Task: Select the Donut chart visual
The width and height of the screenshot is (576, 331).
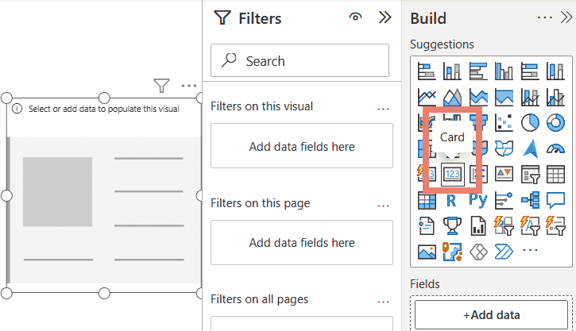Action: point(555,122)
